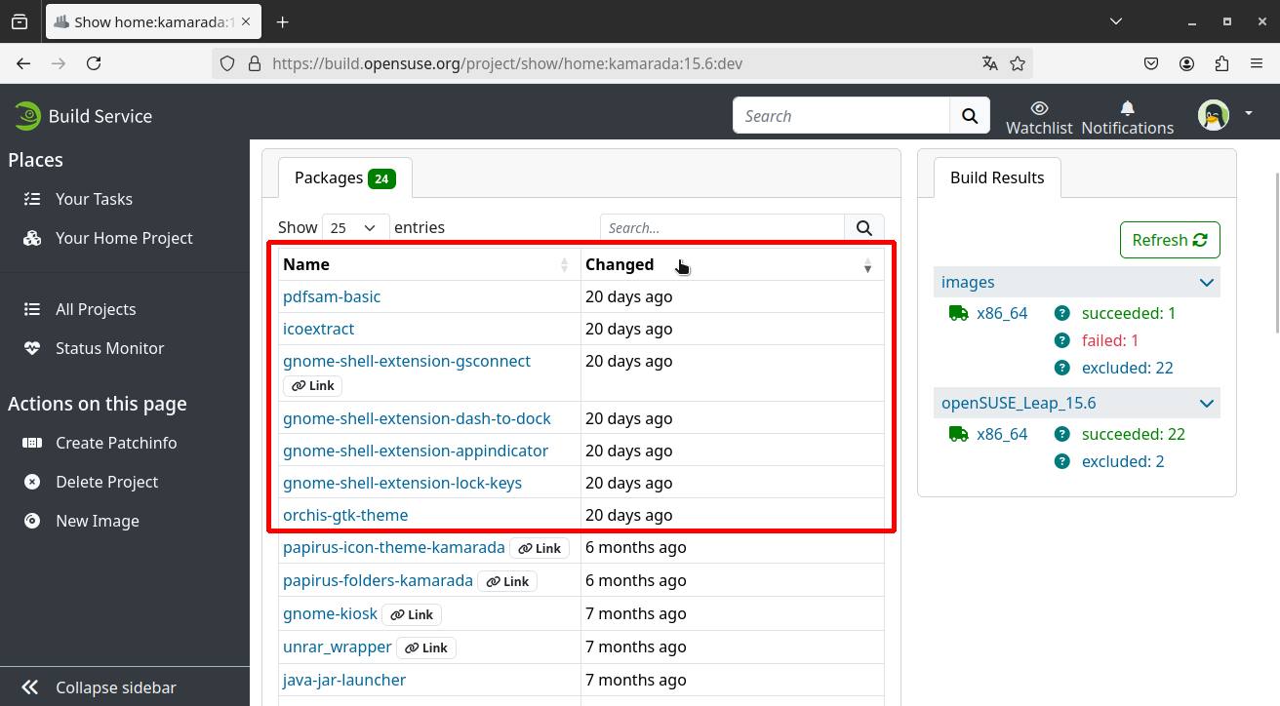The height and width of the screenshot is (706, 1280).
Task: Open All Projects list
Action: coord(96,309)
